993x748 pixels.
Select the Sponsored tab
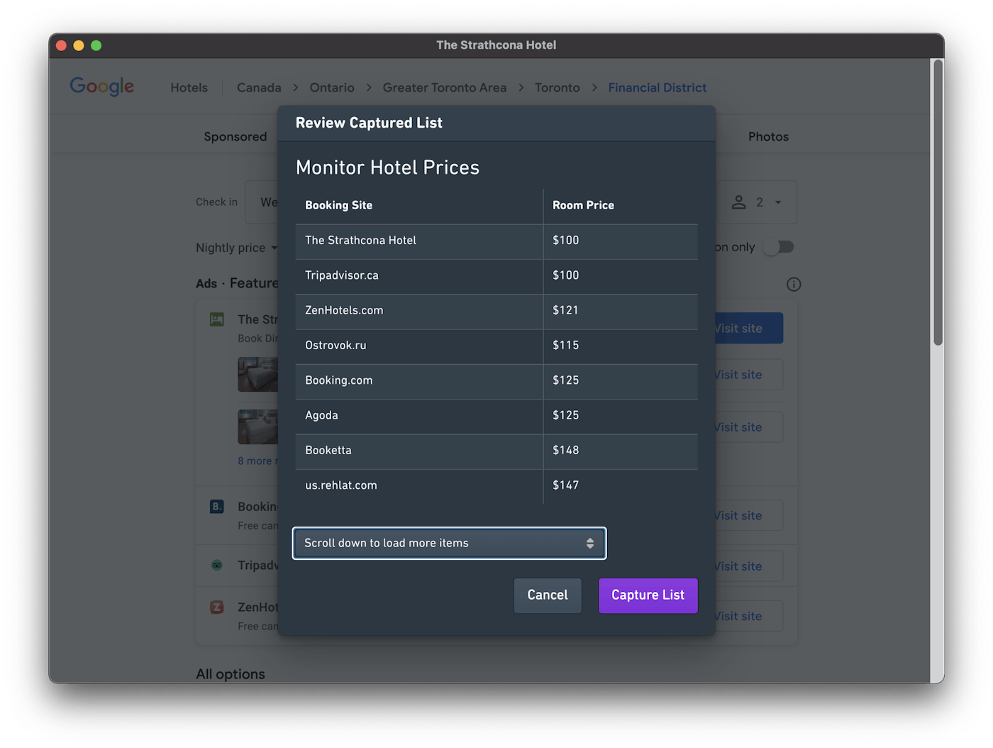pyautogui.click(x=235, y=136)
